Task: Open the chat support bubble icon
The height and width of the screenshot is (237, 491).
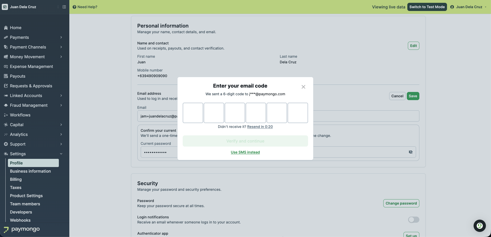Action: click(x=479, y=226)
